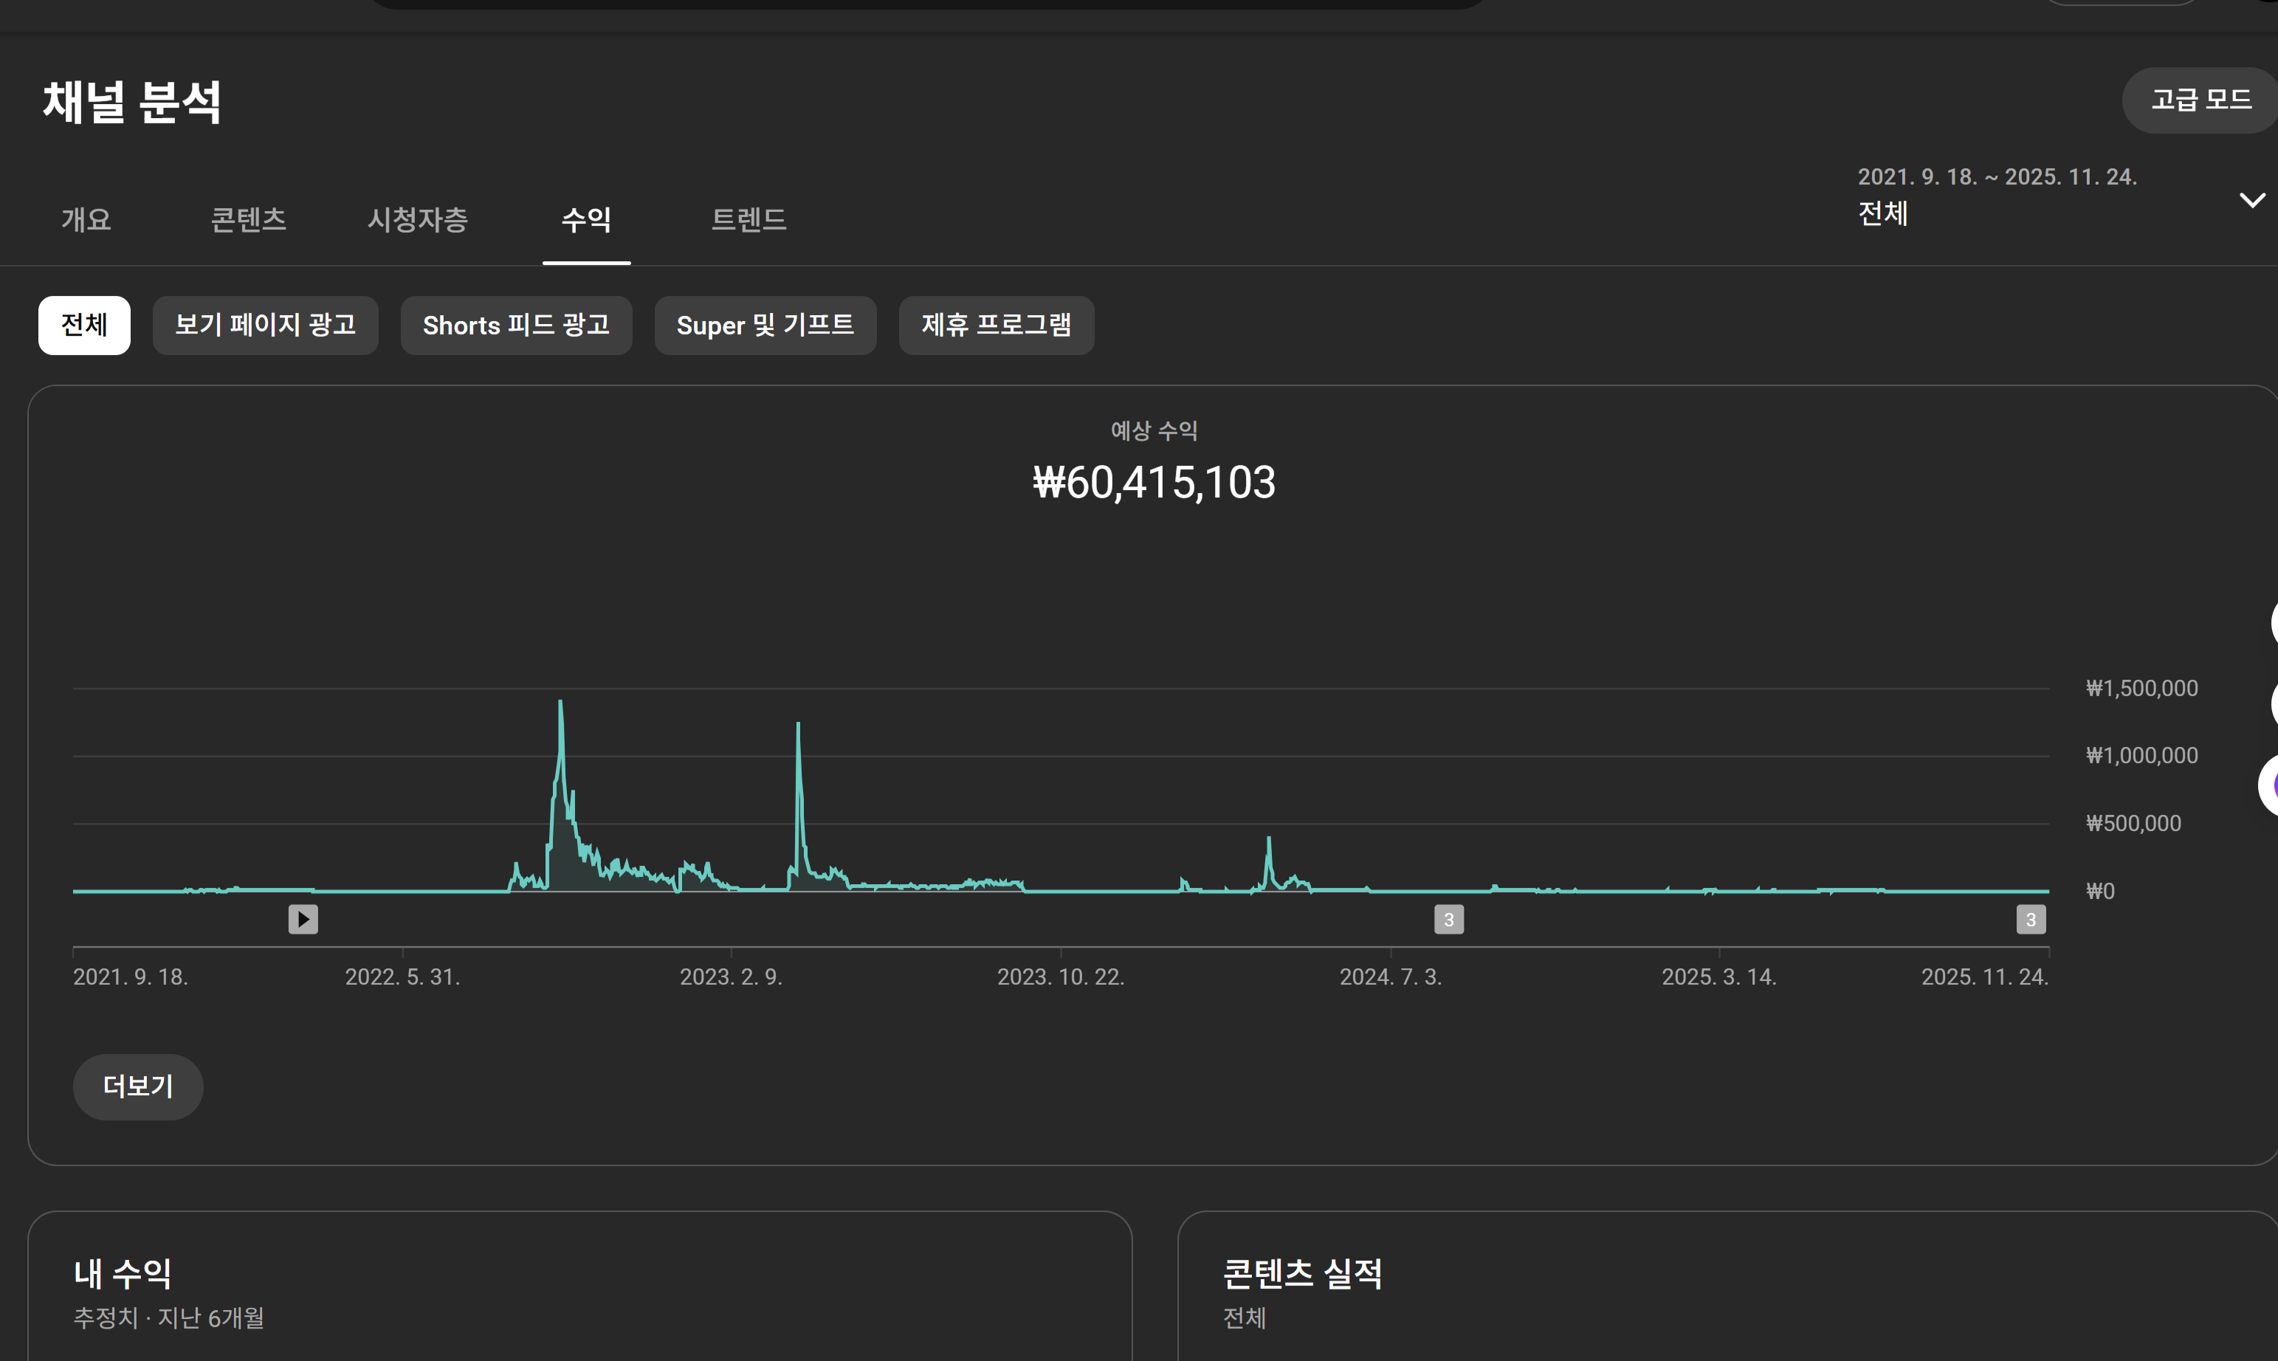Click the '3' videos marker near 2024. 7. 3.
This screenshot has width=2278, height=1361.
point(1448,919)
